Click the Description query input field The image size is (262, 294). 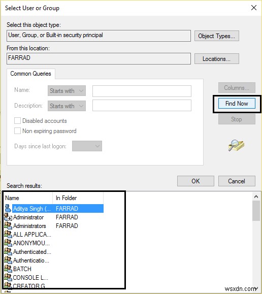(x=142, y=106)
